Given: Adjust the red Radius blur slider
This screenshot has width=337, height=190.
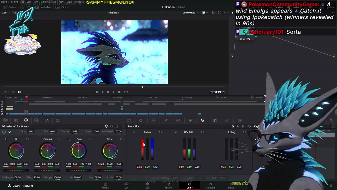Looking at the screenshot, I should [142, 149].
